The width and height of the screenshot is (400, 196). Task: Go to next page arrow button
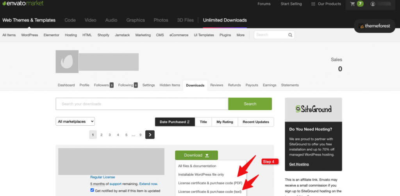pyautogui.click(x=150, y=135)
